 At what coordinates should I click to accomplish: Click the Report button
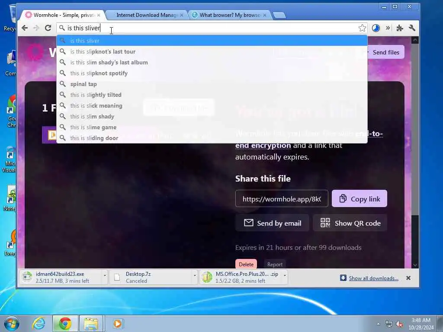[x=275, y=264]
